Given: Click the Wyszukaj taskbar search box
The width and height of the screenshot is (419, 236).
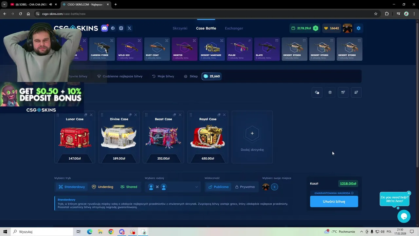Looking at the screenshot, I should 42,232.
